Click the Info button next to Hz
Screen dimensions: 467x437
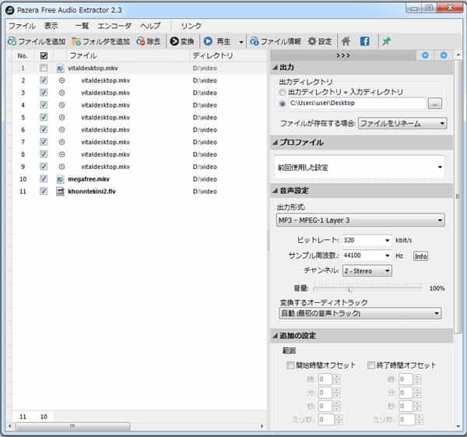point(420,256)
